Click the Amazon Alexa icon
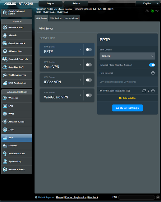Image resolution: width=161 pixels, height=202 pixels. [x=5, y=122]
